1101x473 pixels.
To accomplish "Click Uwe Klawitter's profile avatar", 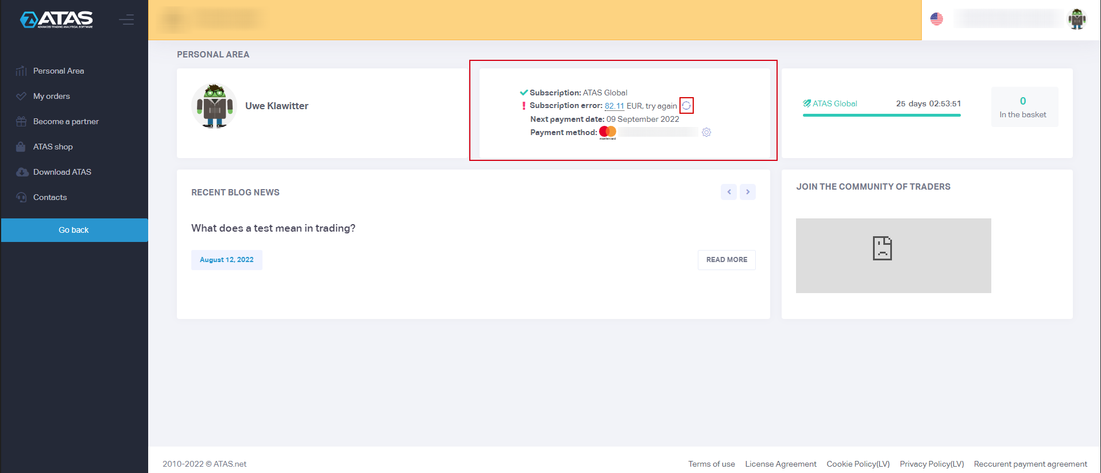I will point(214,106).
